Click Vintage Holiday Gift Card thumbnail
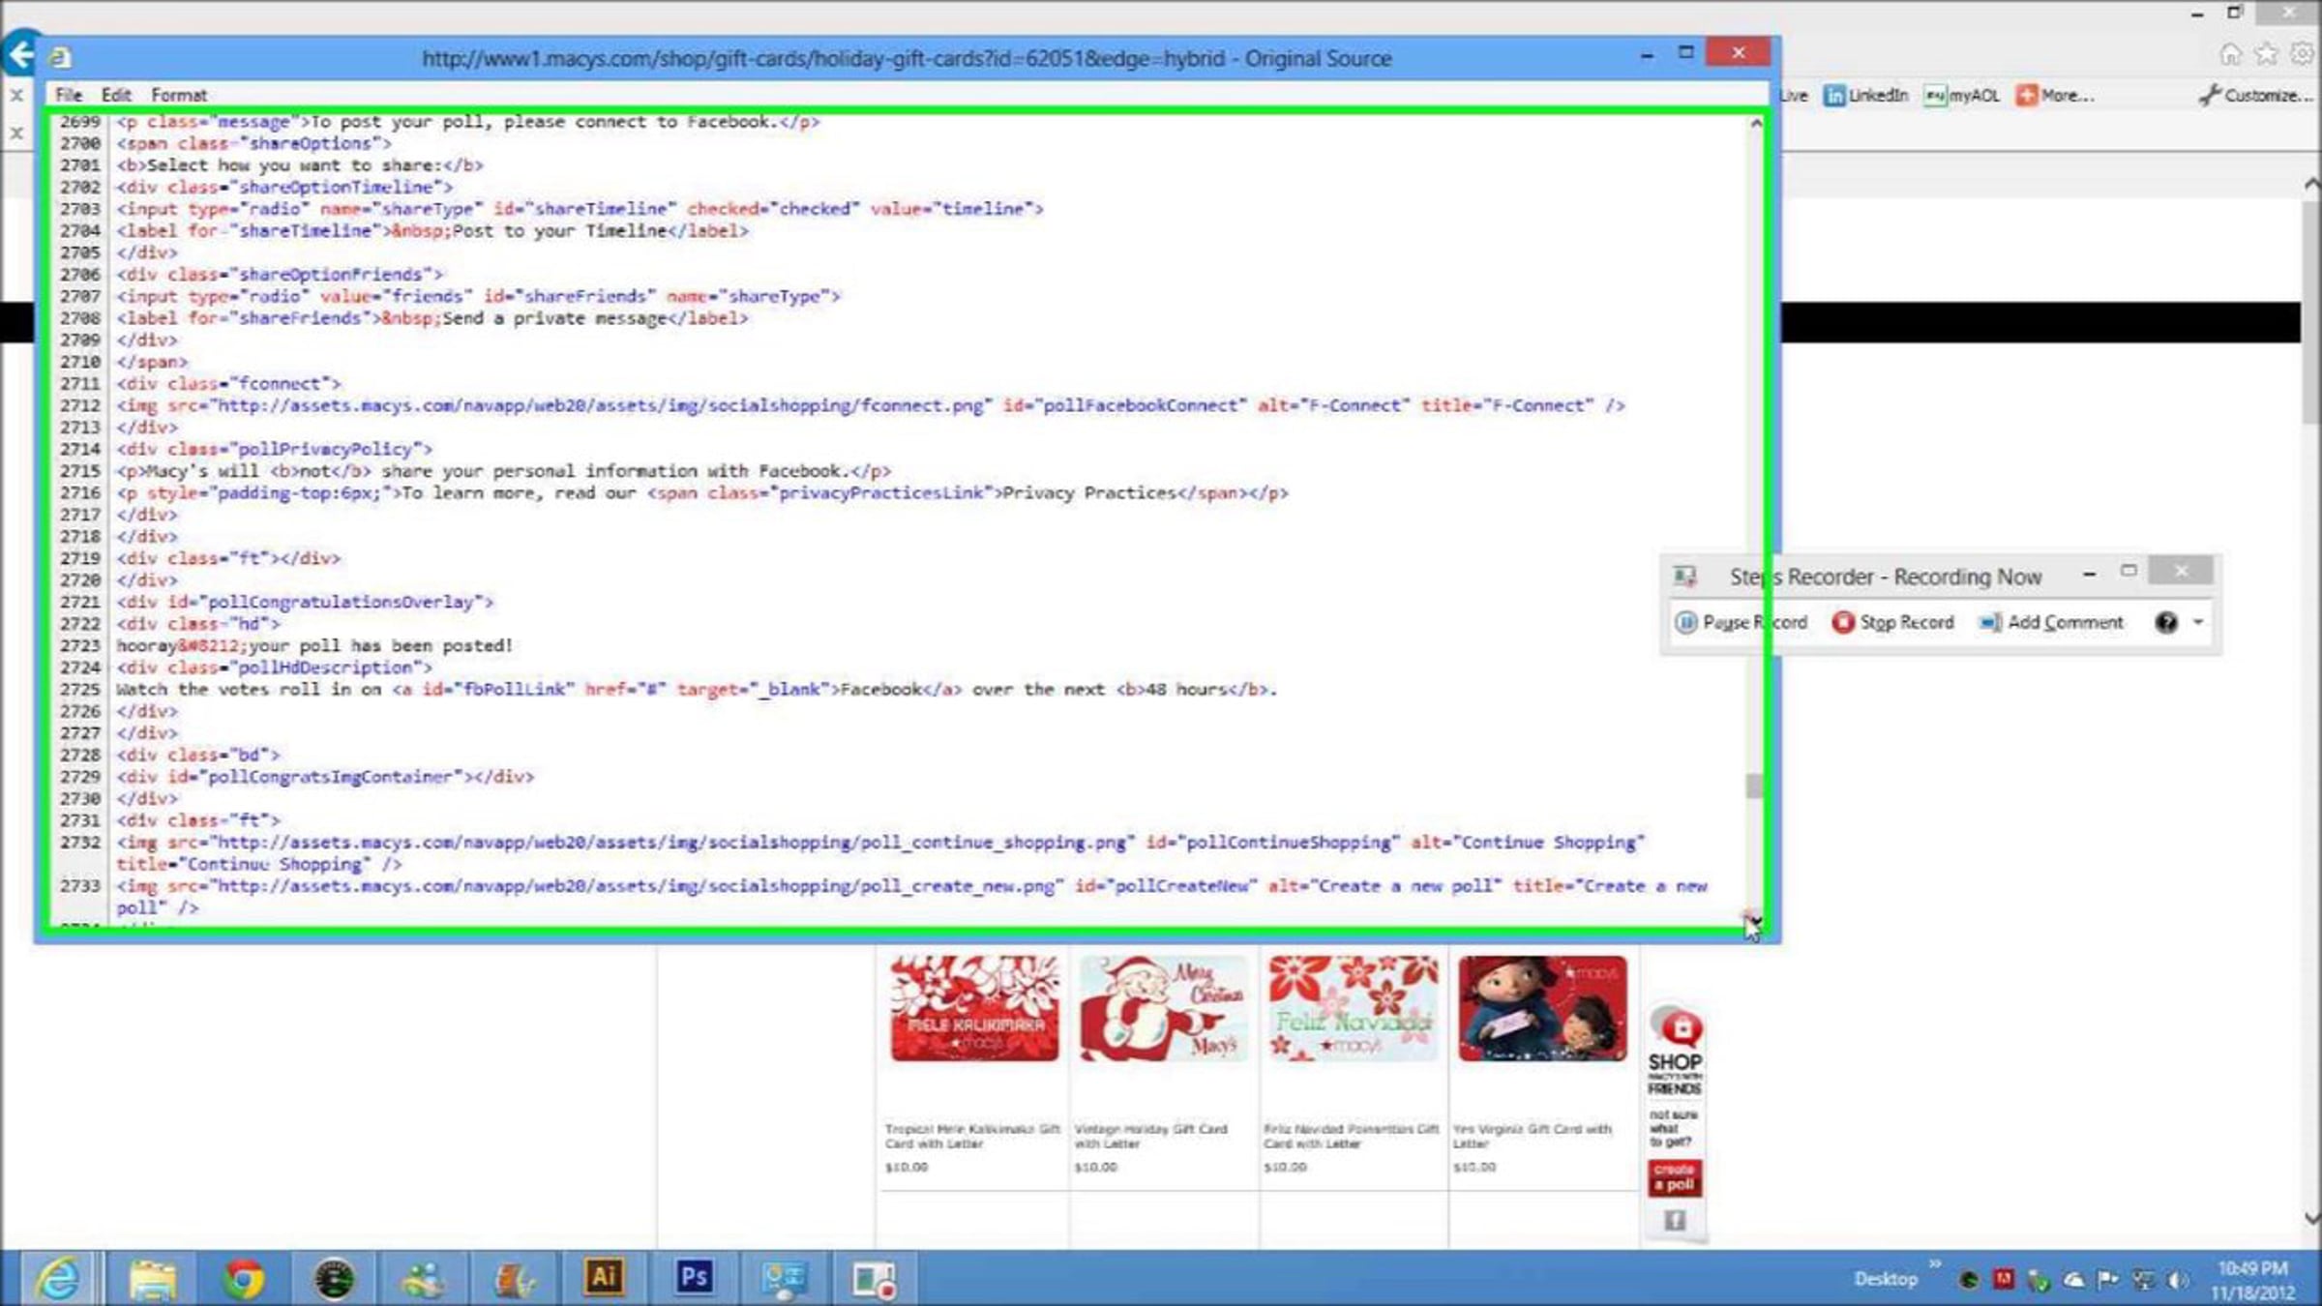The width and height of the screenshot is (2322, 1306). coord(1164,1008)
